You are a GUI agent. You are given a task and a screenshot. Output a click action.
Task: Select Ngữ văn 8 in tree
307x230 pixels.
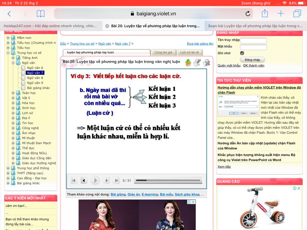35,78
